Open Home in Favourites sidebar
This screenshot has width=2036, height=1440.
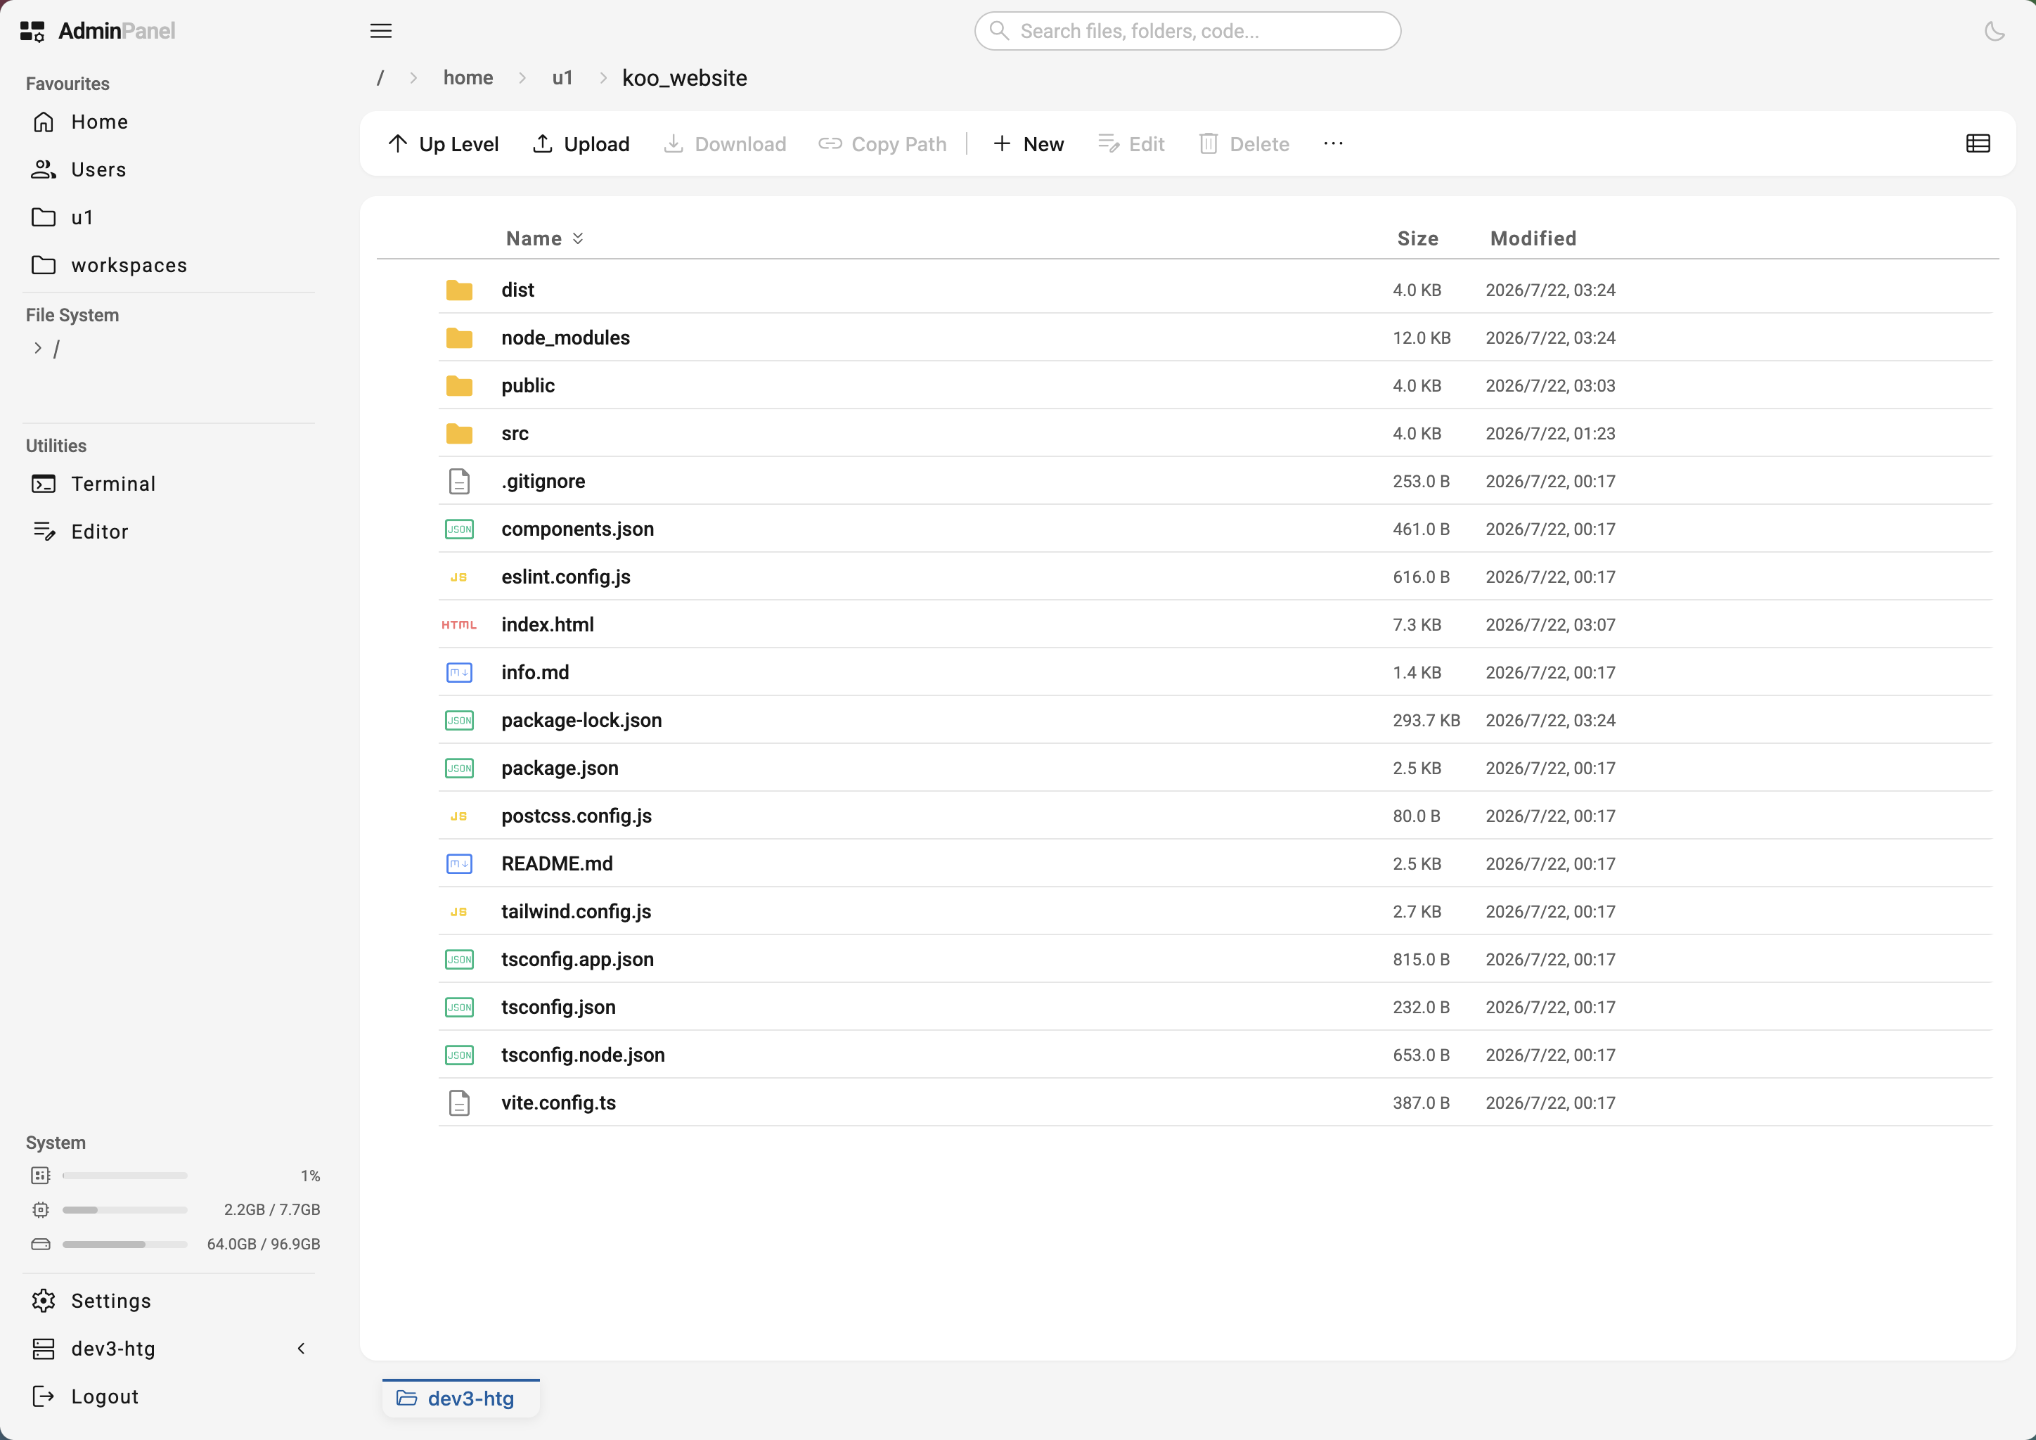169,122
